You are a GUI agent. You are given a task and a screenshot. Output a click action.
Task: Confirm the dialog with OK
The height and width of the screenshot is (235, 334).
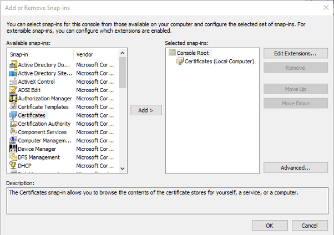coord(270,225)
